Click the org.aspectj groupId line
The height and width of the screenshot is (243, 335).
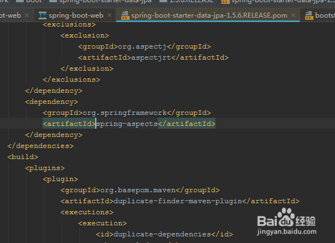click(x=145, y=46)
